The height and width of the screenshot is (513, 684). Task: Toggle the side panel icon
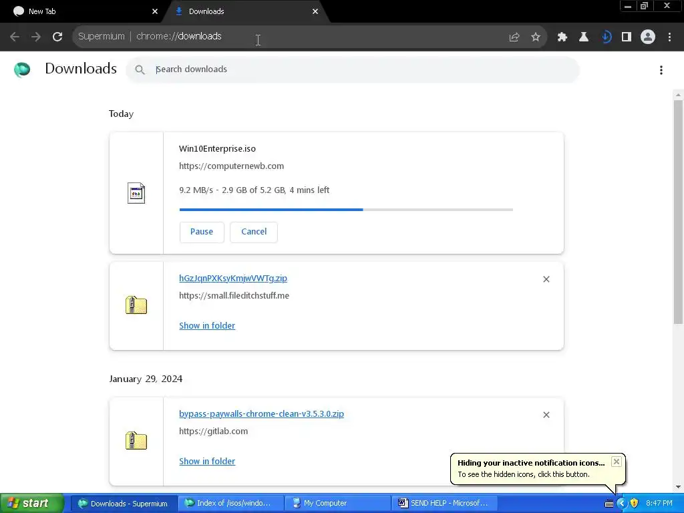627,37
